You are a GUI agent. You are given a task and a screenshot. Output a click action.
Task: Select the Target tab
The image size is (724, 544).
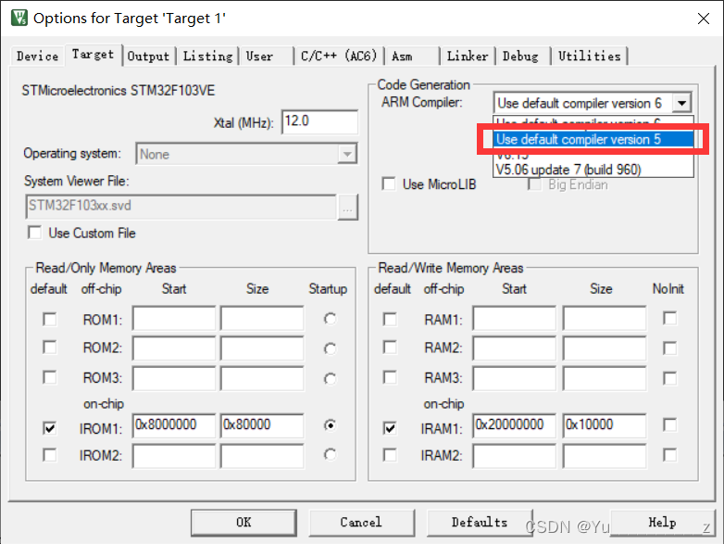[94, 55]
